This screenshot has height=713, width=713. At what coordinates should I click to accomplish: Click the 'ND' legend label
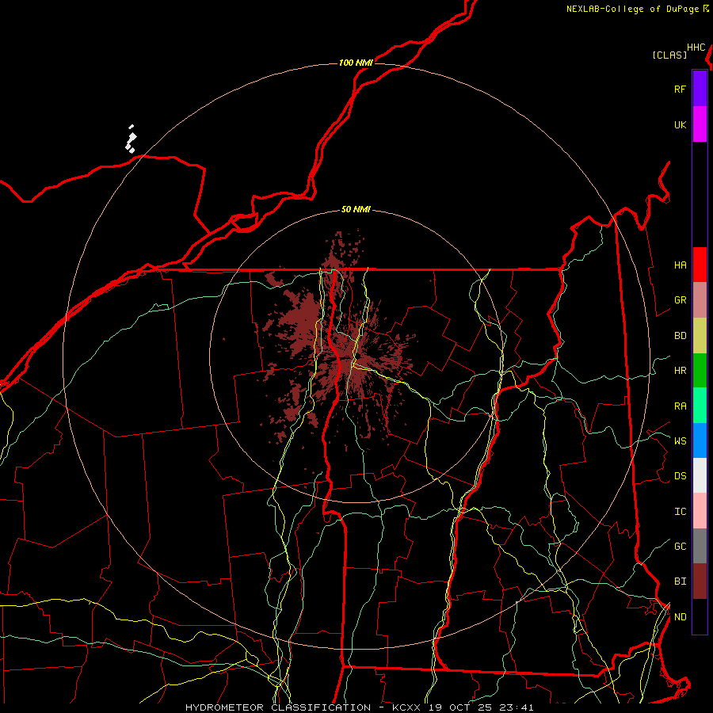(x=680, y=617)
